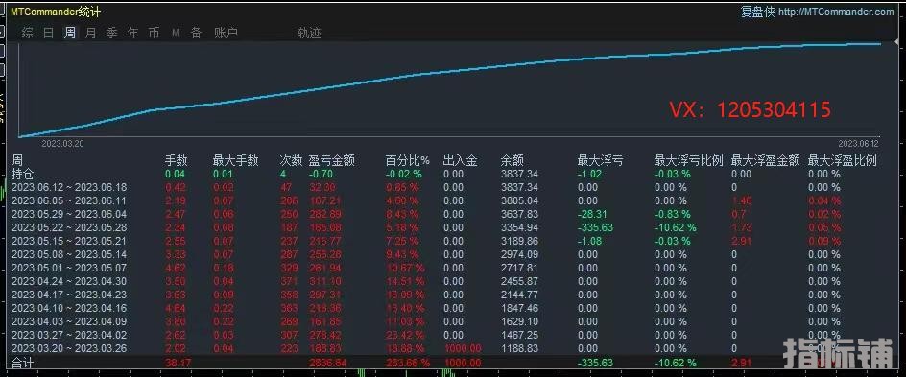Select the 年 yearly tab
The height and width of the screenshot is (377, 906).
point(132,33)
